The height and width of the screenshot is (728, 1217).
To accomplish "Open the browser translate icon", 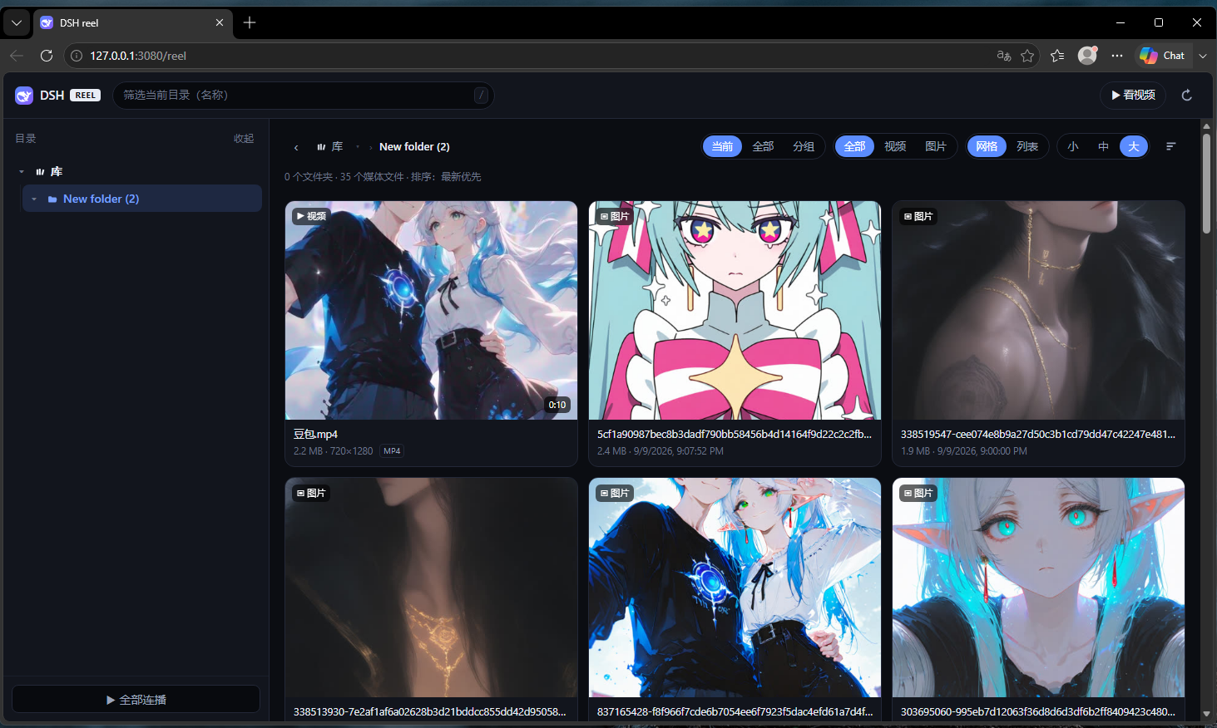I will (x=1004, y=56).
